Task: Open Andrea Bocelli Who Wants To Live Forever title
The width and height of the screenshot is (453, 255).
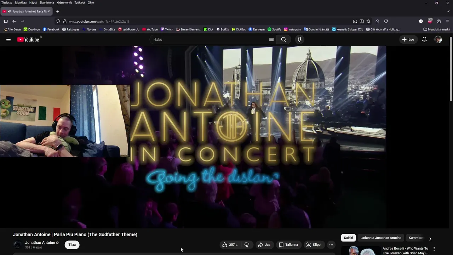Action: pos(405,251)
